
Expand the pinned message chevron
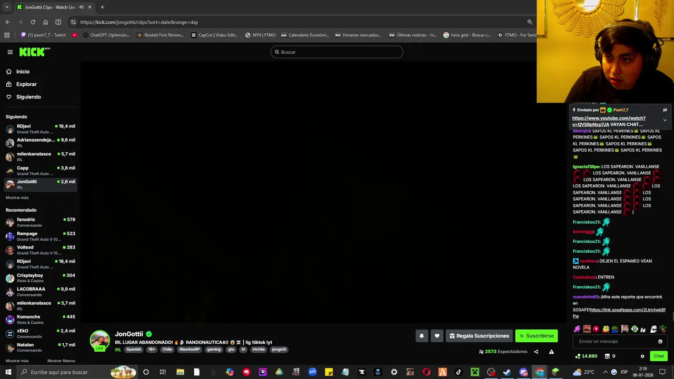pos(665,121)
